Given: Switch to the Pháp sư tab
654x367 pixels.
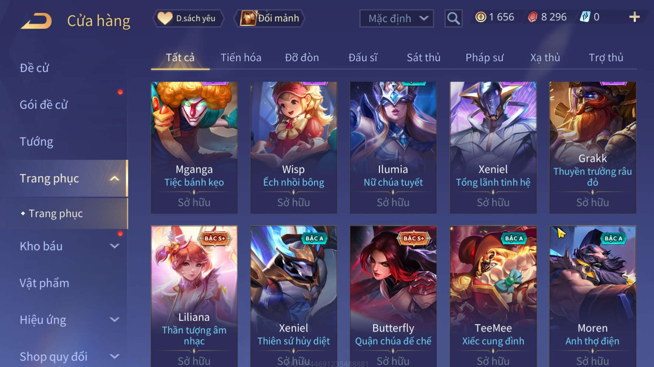Looking at the screenshot, I should (484, 58).
